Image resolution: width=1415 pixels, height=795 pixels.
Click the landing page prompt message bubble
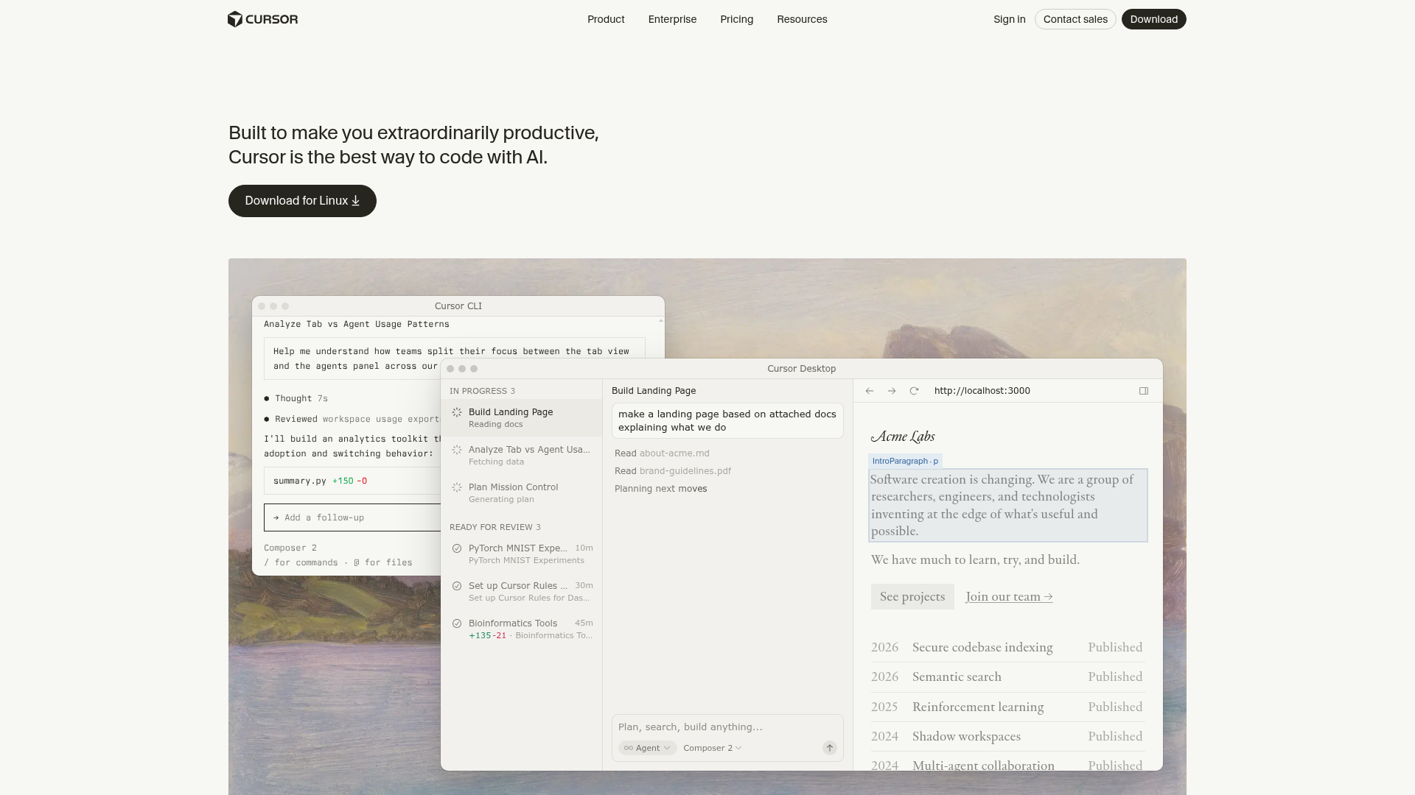[727, 421]
